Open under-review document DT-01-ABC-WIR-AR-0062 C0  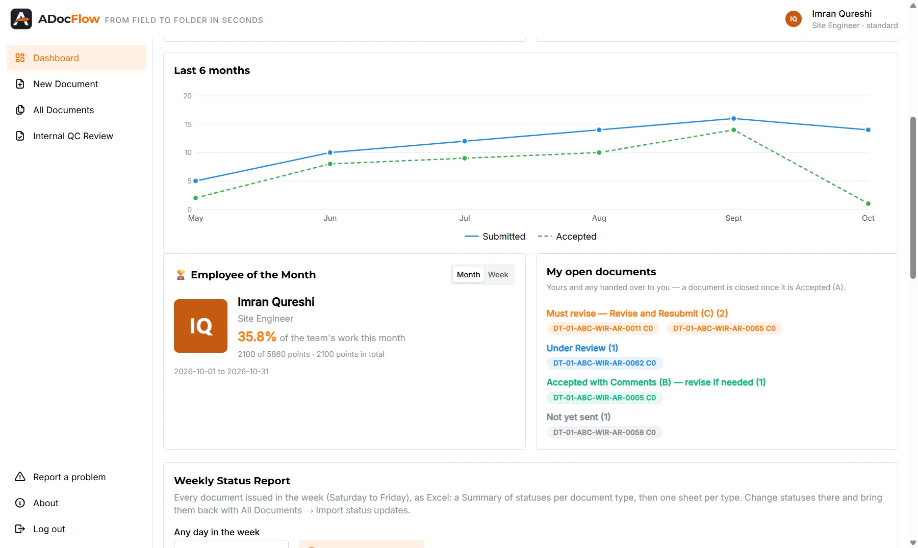(x=604, y=363)
